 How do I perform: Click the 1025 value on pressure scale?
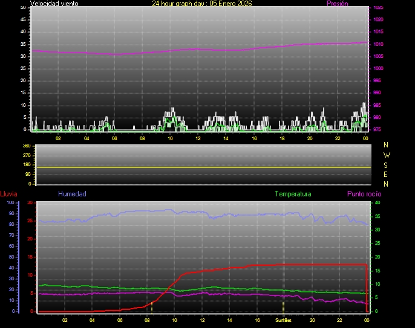[378, 8]
